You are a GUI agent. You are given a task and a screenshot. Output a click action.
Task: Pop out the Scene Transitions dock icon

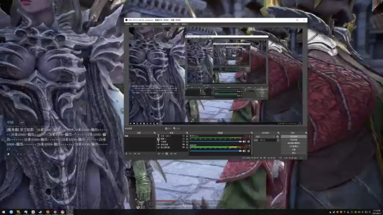(x=278, y=133)
